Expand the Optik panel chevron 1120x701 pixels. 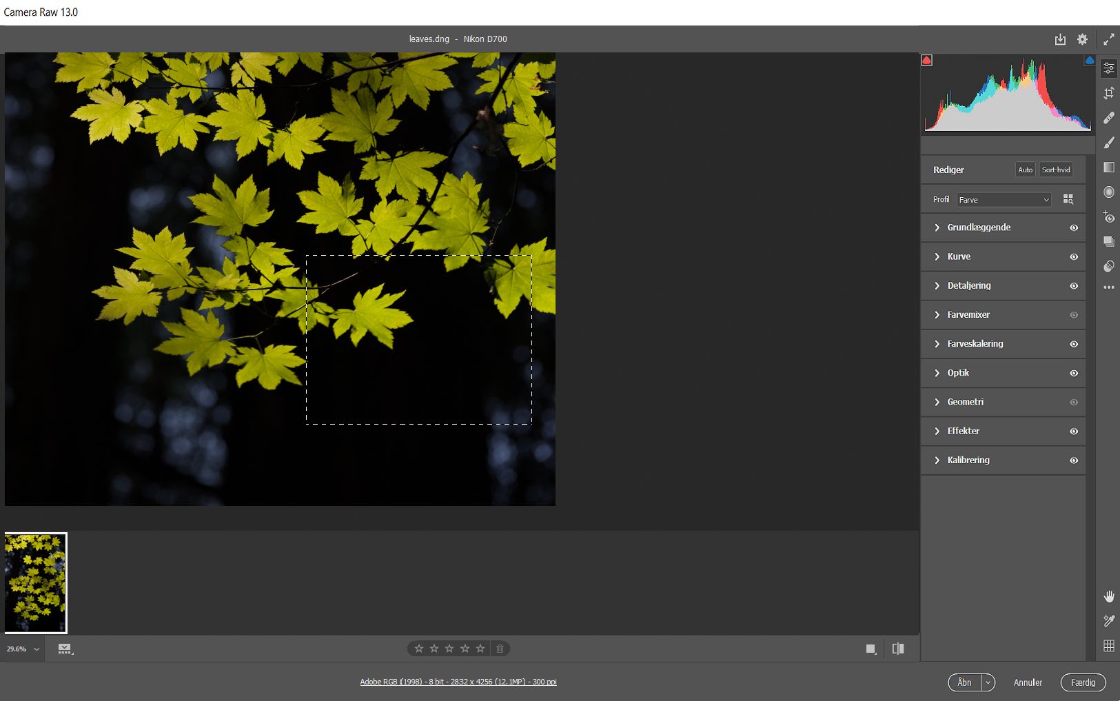(x=937, y=373)
